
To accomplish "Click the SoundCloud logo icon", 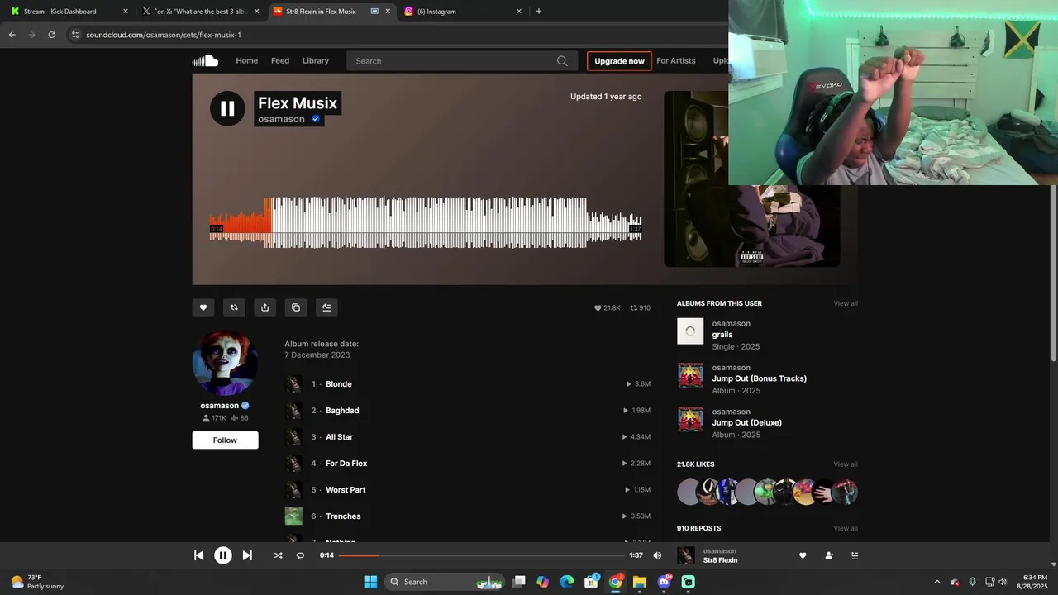I will [205, 60].
